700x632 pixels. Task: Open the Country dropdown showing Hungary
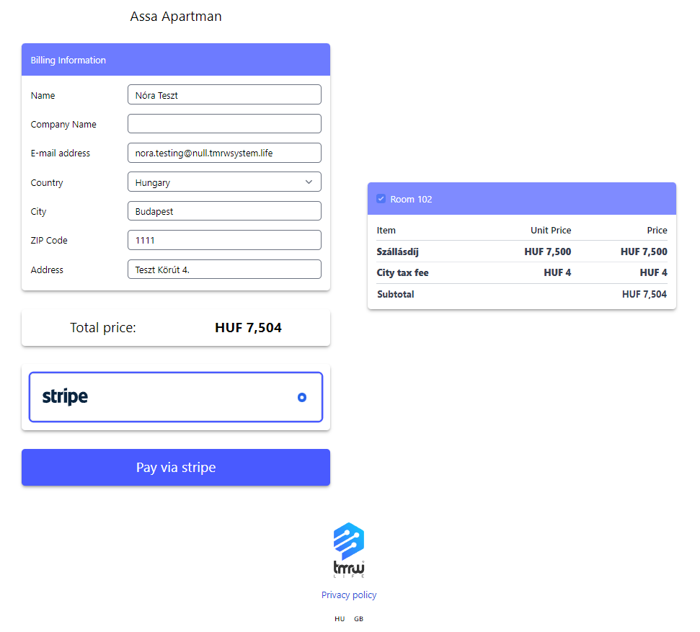[224, 182]
